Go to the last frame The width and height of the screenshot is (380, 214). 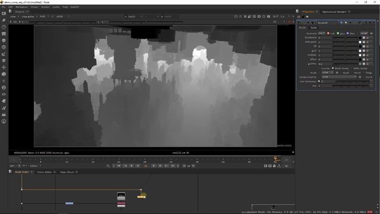coord(173,166)
